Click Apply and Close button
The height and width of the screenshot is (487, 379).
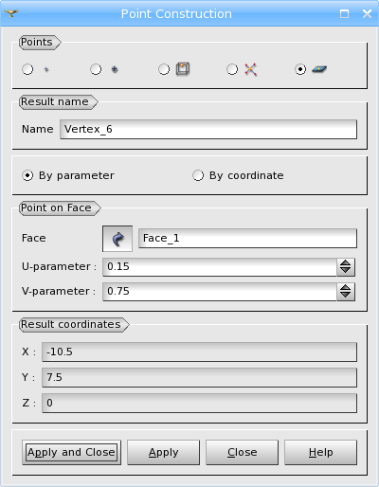click(71, 453)
